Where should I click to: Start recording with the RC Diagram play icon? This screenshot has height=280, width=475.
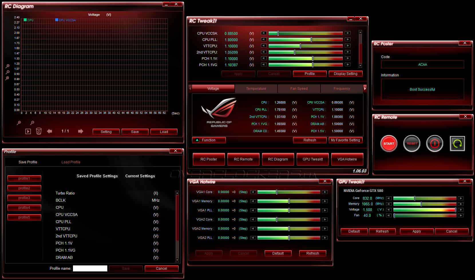click(28, 131)
